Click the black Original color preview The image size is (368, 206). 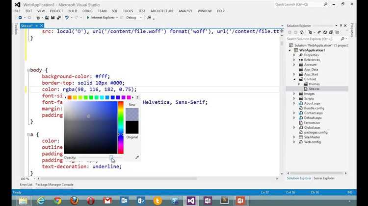point(132,127)
